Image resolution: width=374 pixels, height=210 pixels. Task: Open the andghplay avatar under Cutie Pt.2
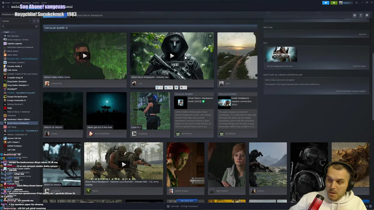134,134
